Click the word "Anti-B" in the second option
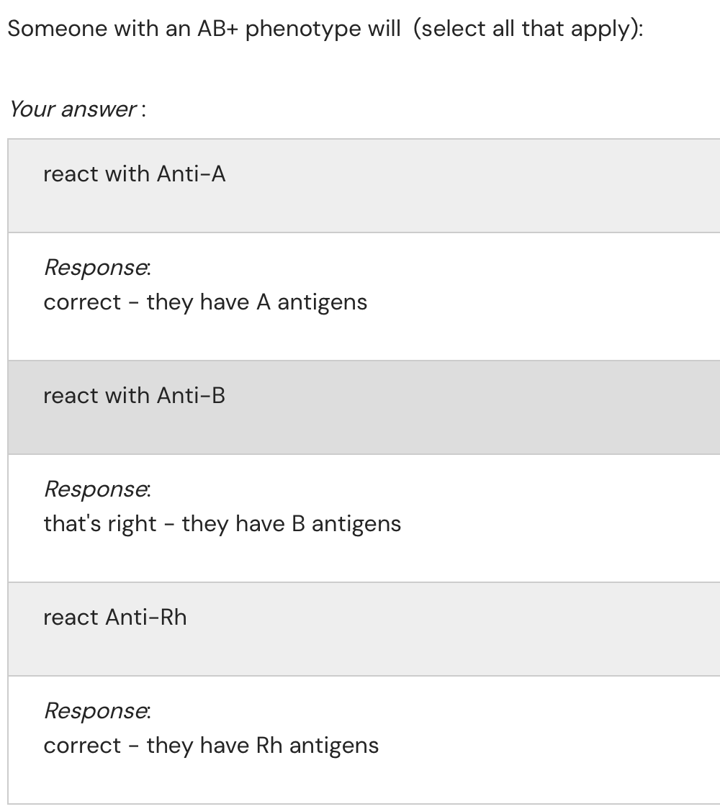Image resolution: width=720 pixels, height=809 pixels. (x=191, y=396)
